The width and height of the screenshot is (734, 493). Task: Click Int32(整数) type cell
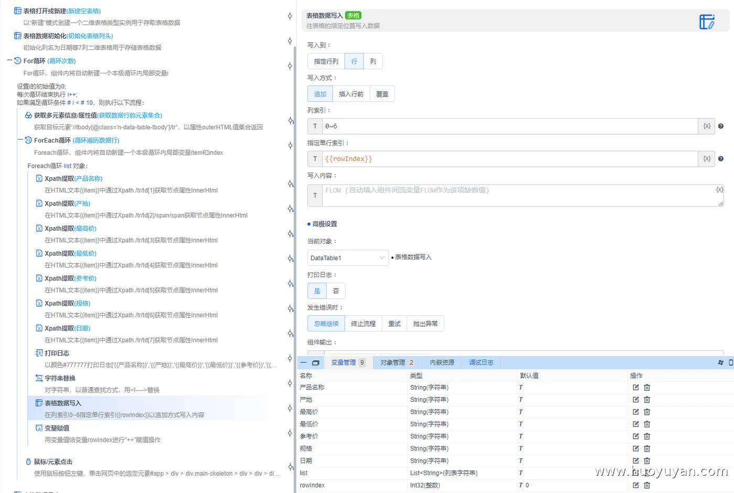click(425, 485)
